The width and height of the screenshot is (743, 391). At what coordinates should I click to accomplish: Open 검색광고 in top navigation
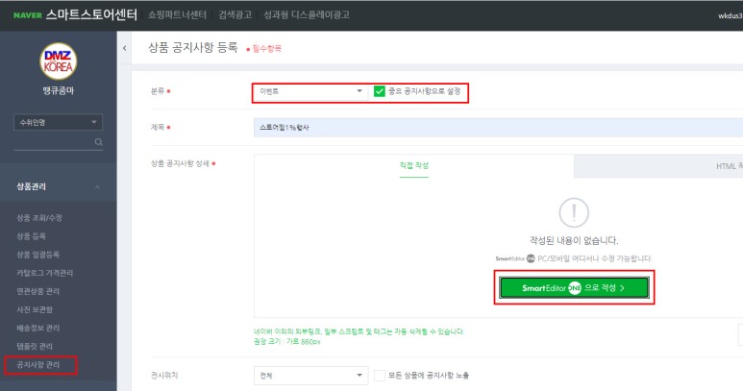235,14
